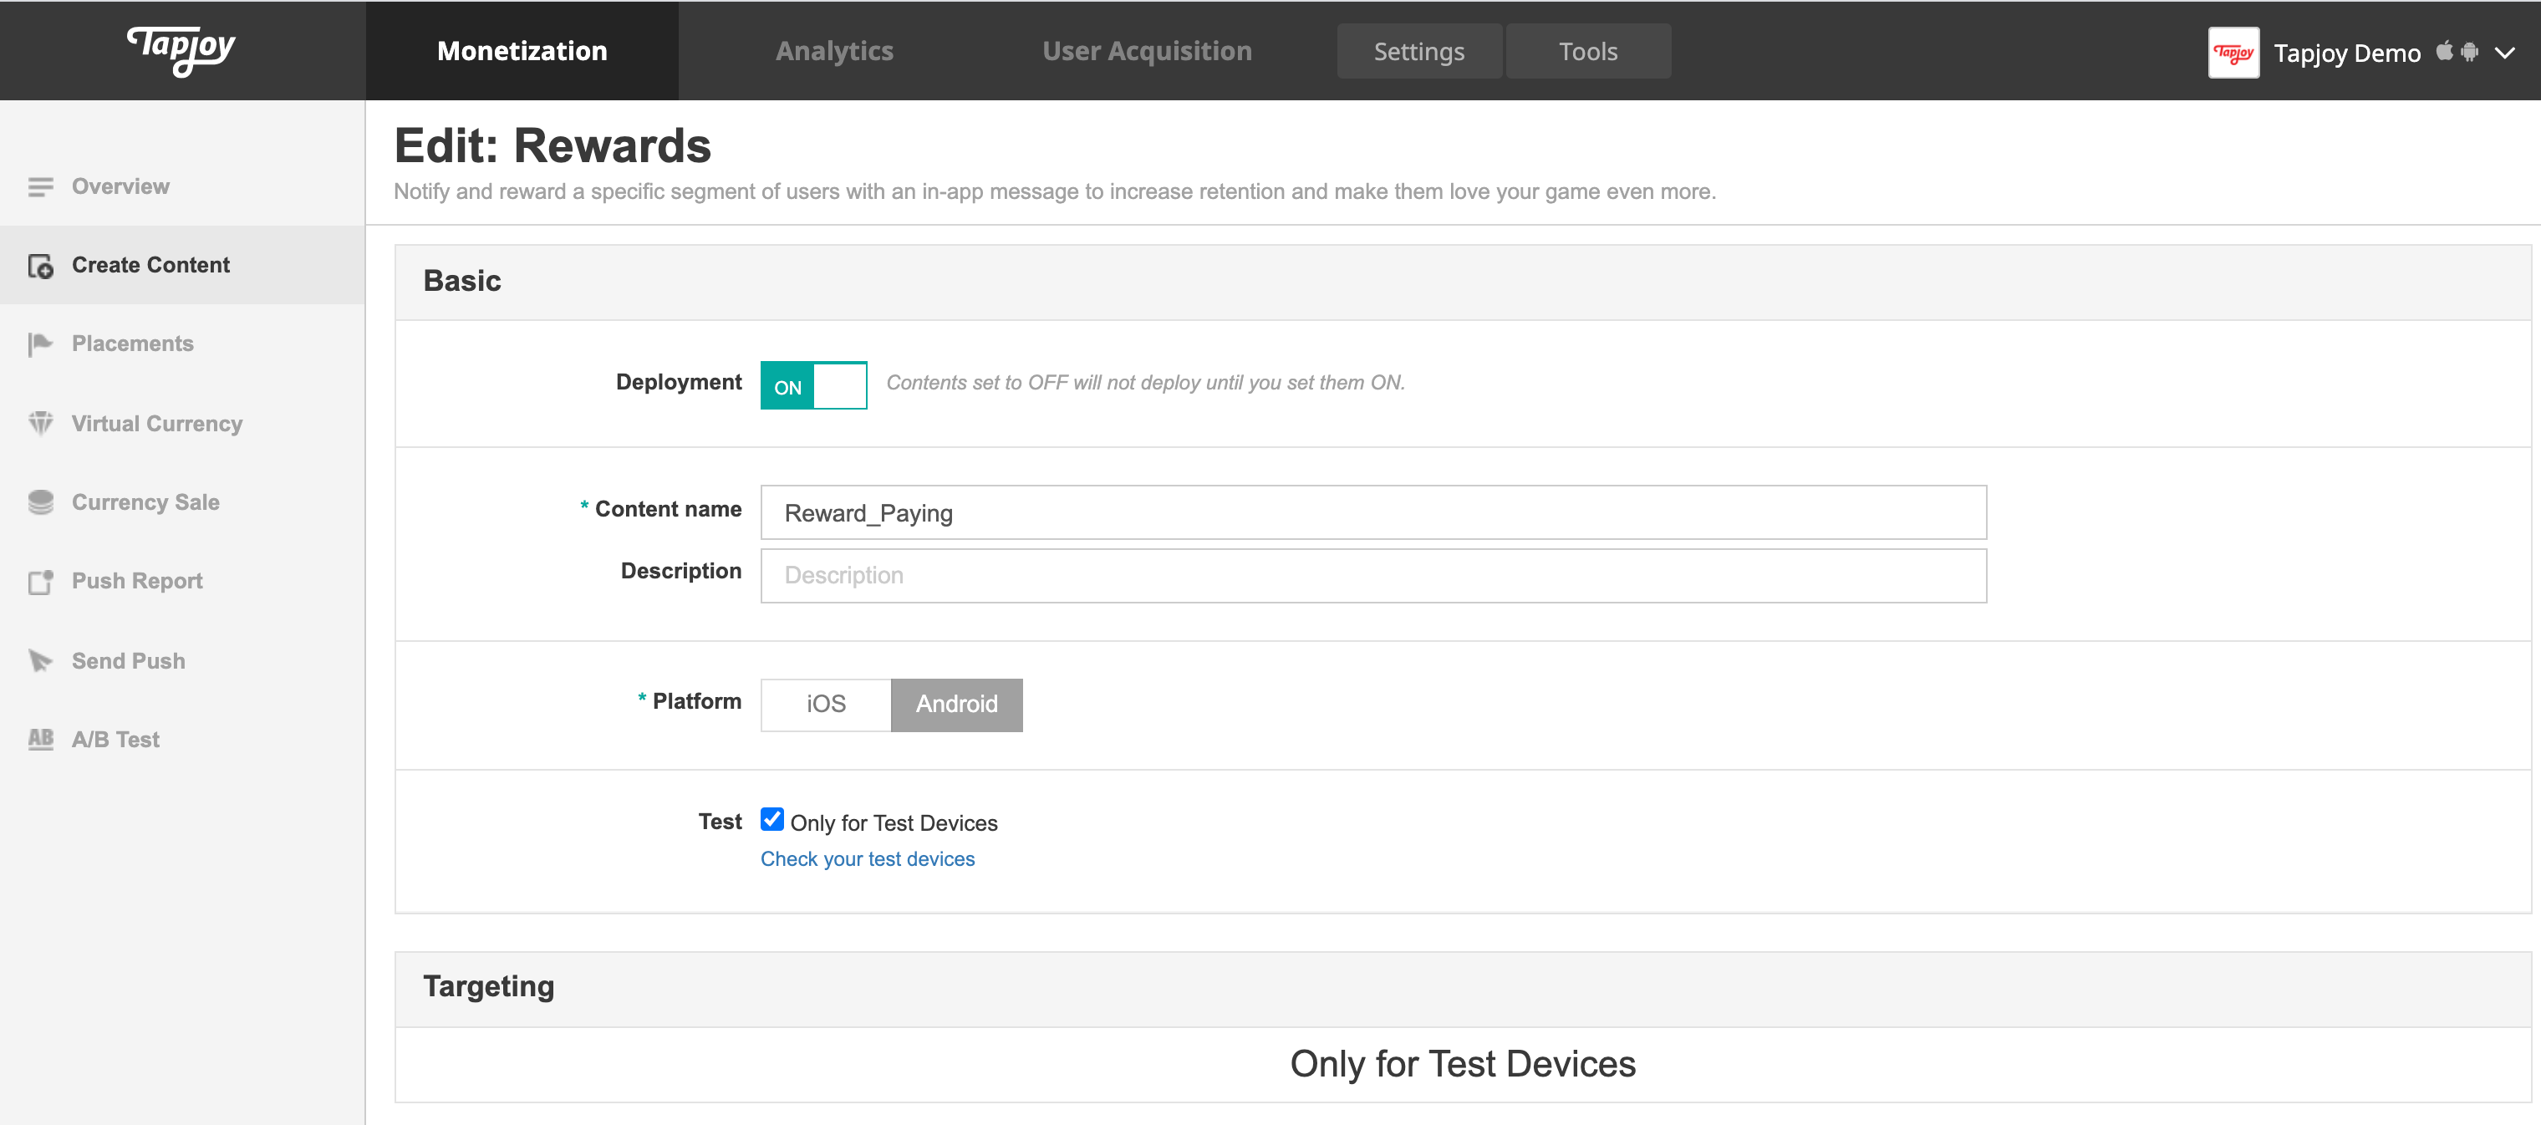Switch to User Acquisition tab
The width and height of the screenshot is (2541, 1125).
point(1146,51)
